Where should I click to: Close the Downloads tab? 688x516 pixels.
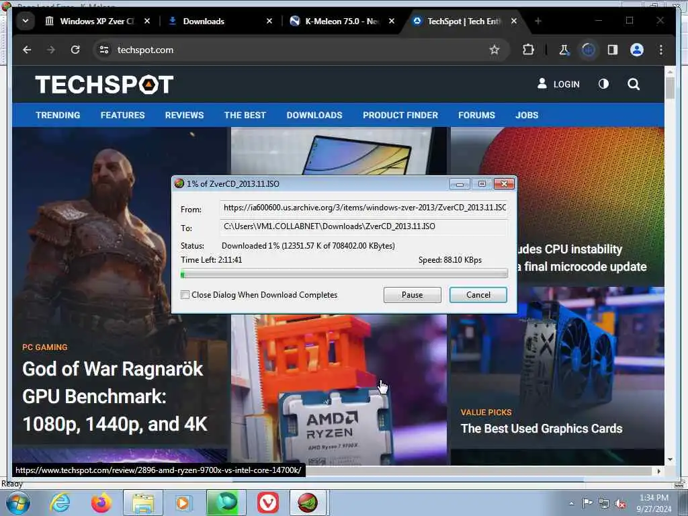(269, 21)
